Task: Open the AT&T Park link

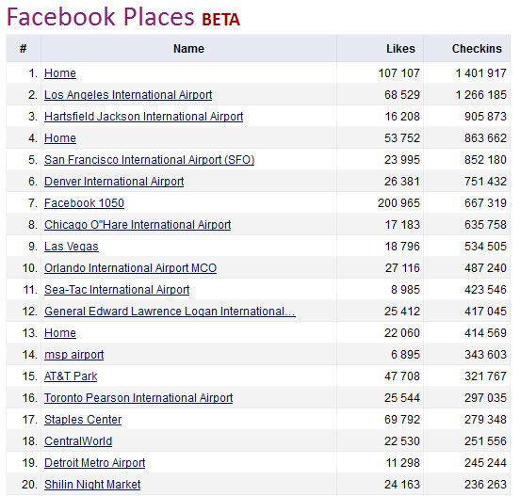Action: 71,376
